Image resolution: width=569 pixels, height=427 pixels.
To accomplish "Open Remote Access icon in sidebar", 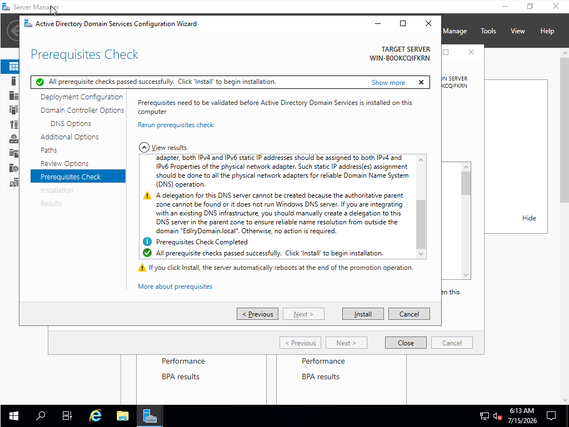I will click(13, 182).
